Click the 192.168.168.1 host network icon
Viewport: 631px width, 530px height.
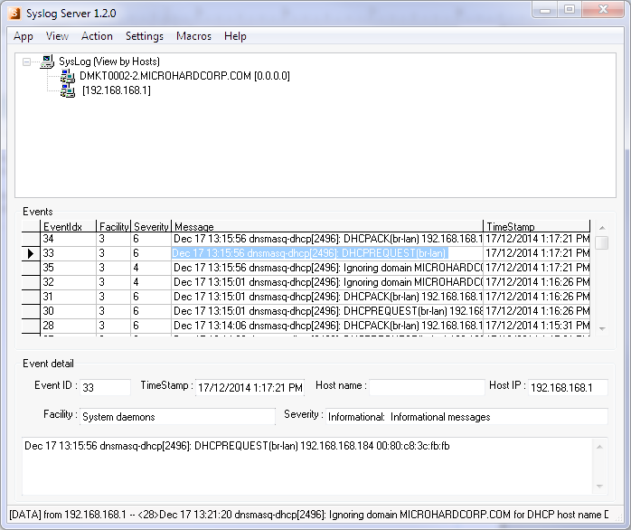[x=68, y=90]
